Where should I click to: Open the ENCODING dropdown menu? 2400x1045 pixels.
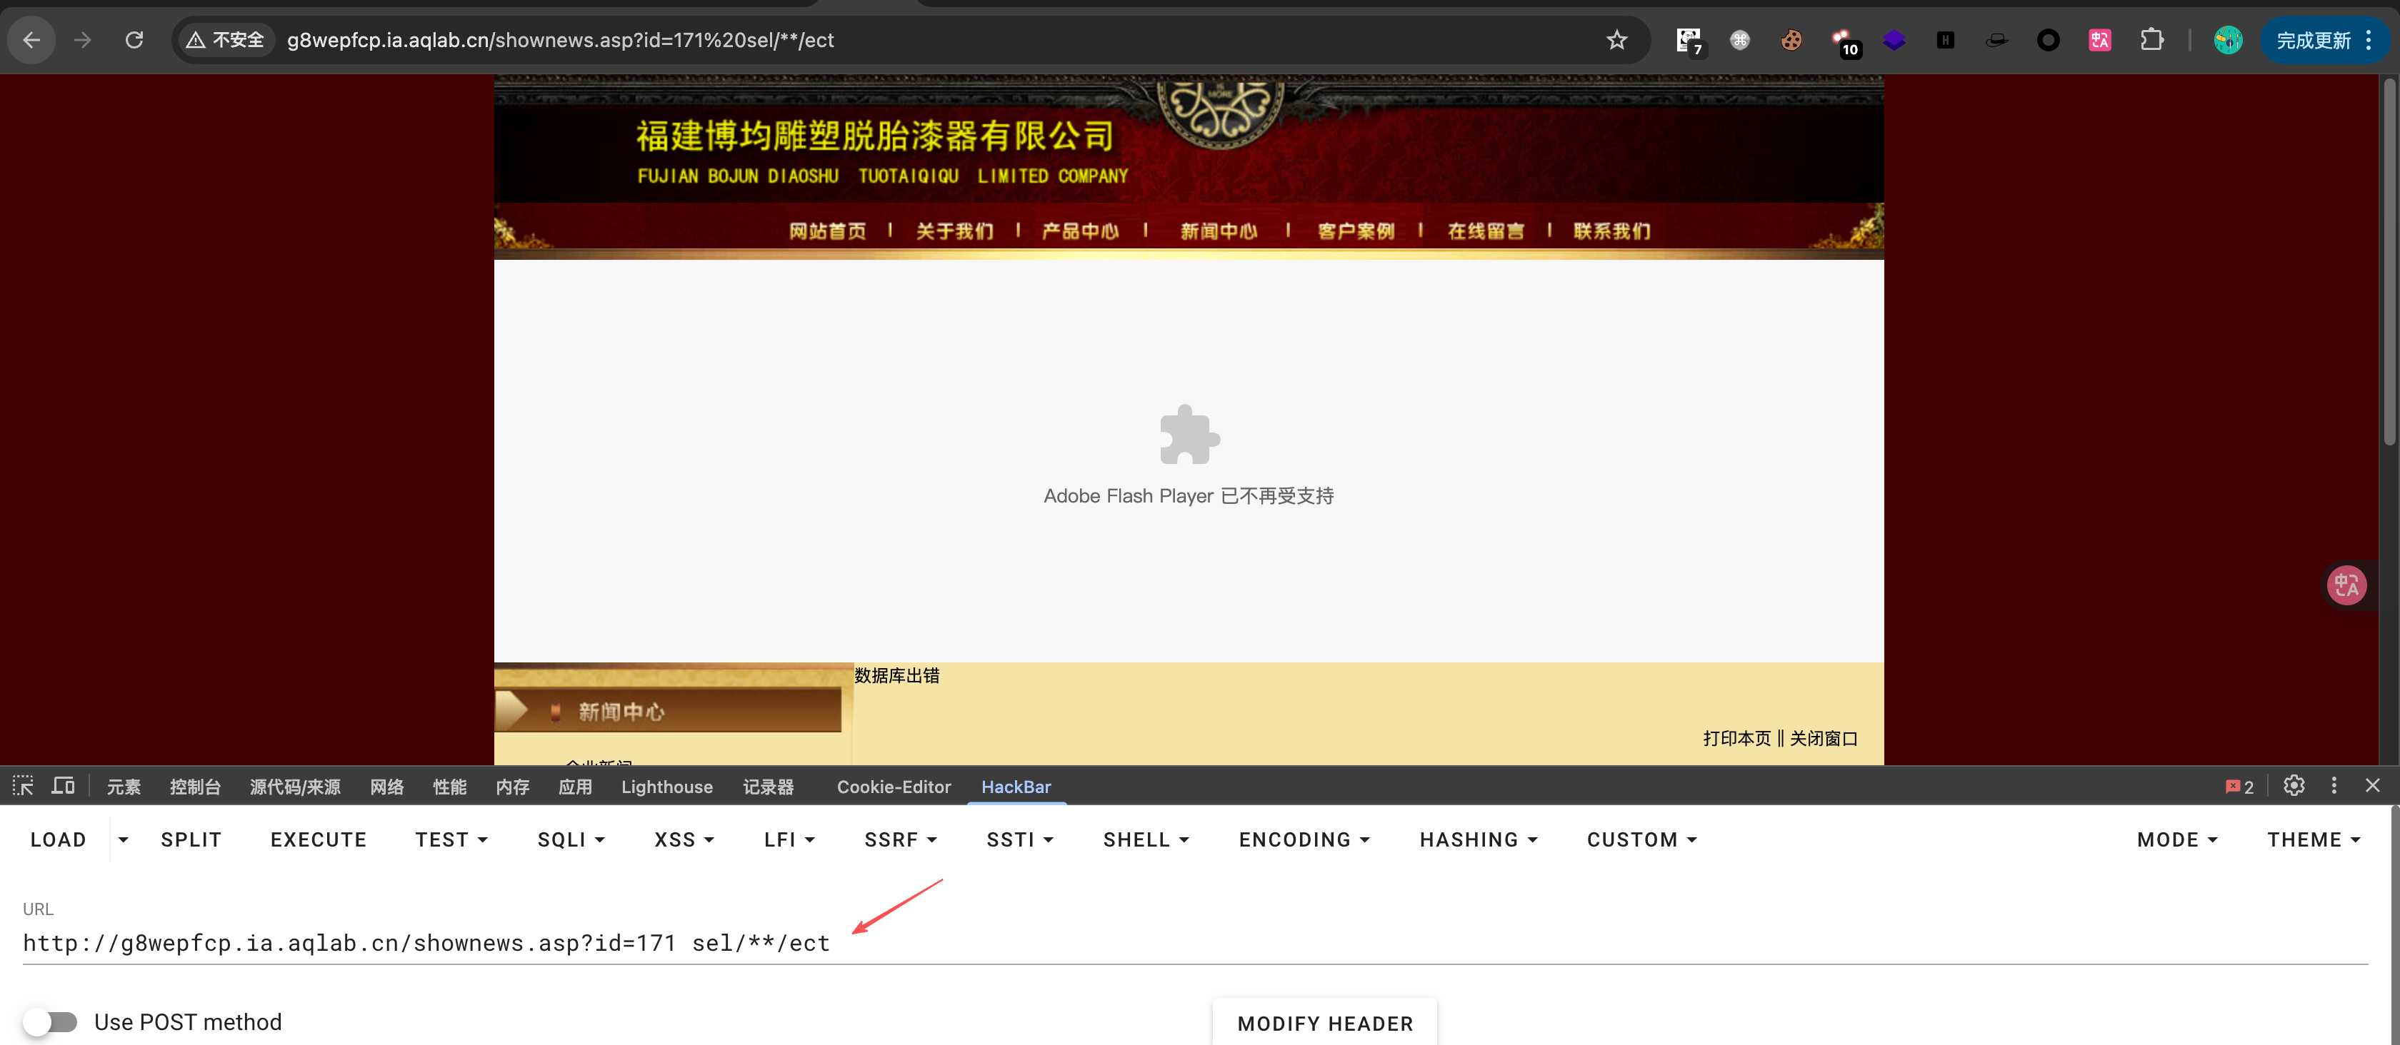pyautogui.click(x=1304, y=839)
